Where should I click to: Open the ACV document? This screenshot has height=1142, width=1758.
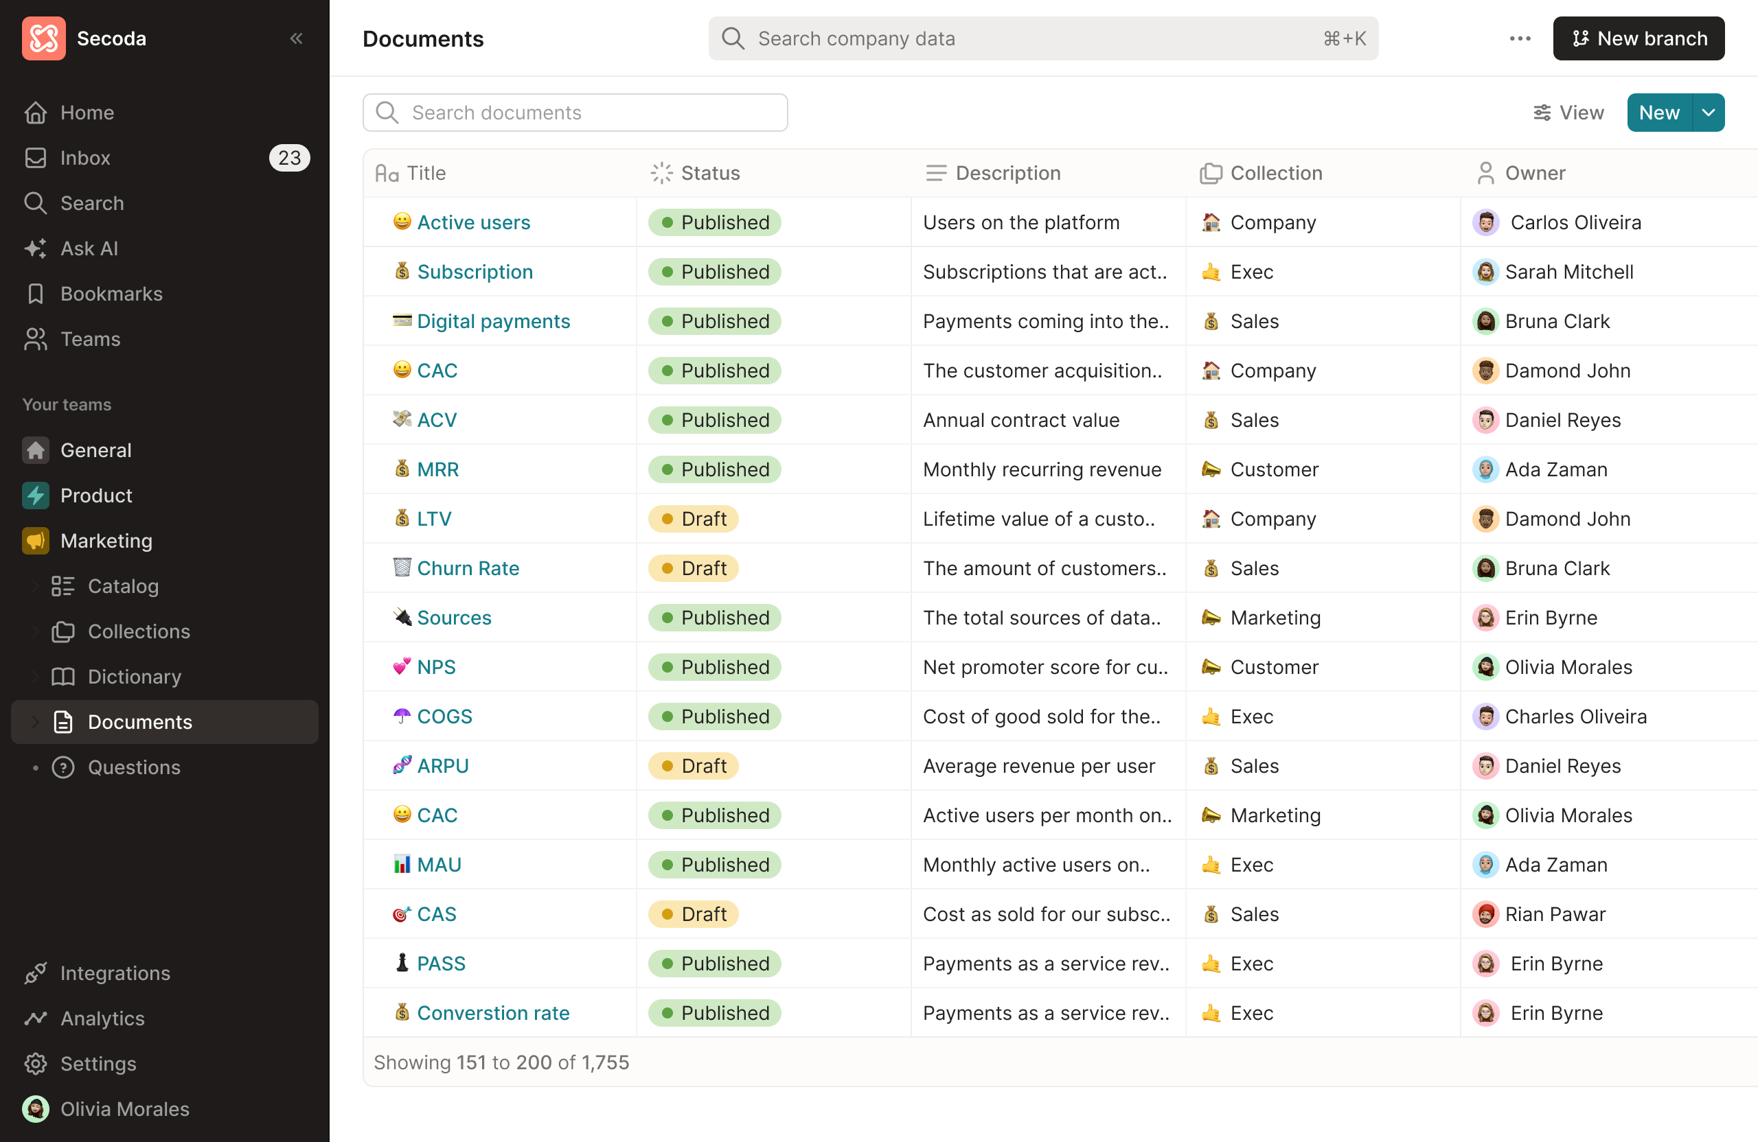437,420
